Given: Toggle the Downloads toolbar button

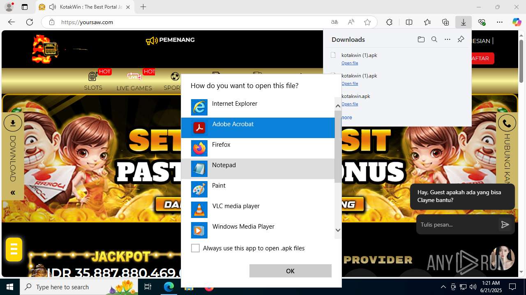Looking at the screenshot, I should pyautogui.click(x=464, y=22).
